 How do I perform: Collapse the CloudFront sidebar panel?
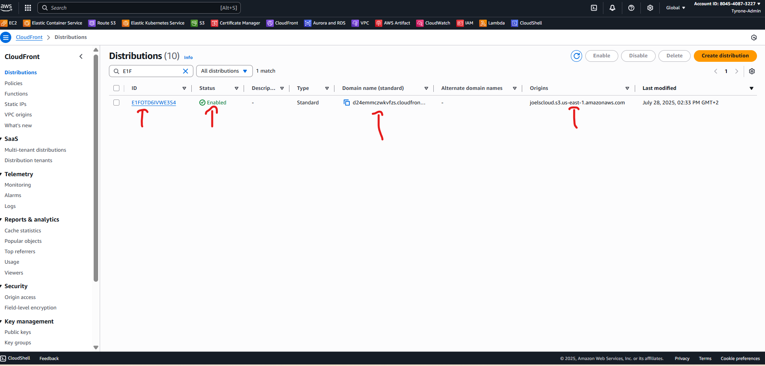(x=81, y=56)
